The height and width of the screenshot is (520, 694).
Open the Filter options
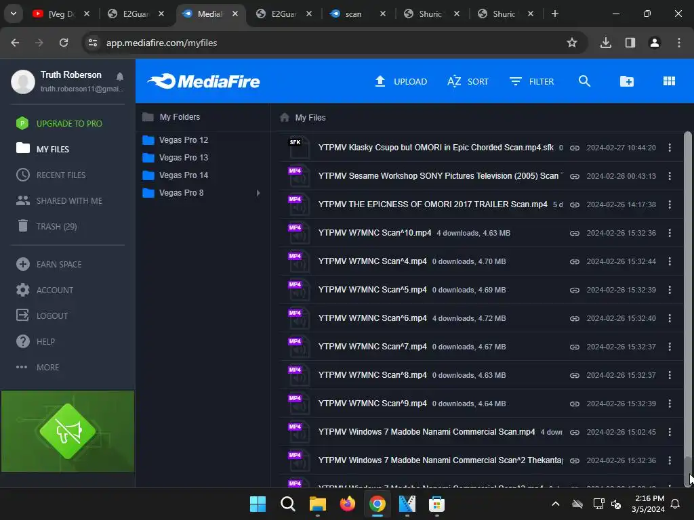click(531, 81)
